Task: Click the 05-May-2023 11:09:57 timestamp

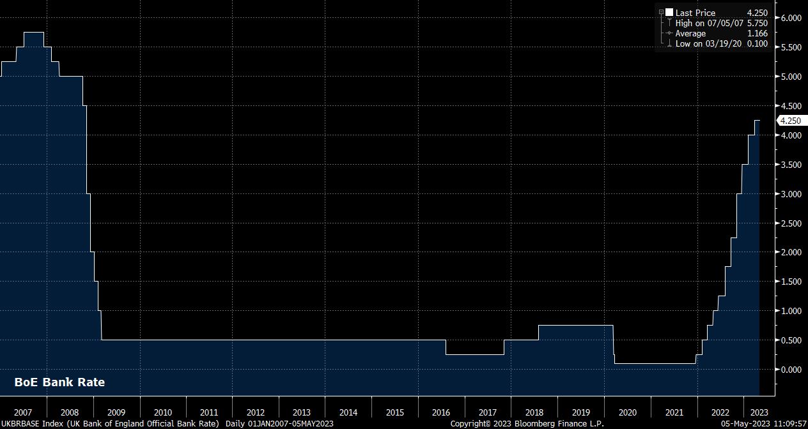Action: click(763, 424)
